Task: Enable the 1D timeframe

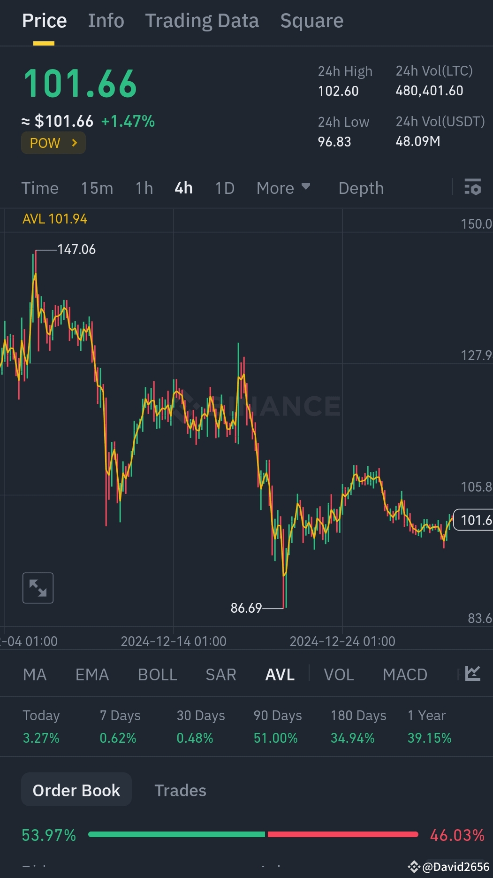Action: pos(224,188)
